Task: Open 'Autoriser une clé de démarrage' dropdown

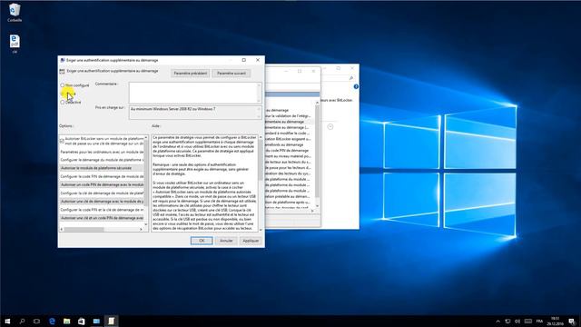Action: 102,202
